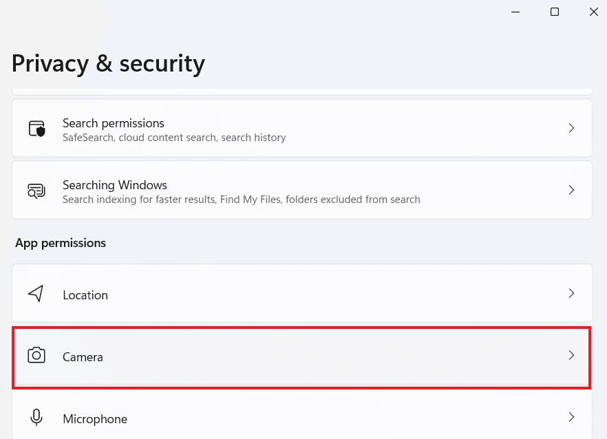This screenshot has width=607, height=439.
Task: Click the Location arrow icon
Action: pos(36,293)
